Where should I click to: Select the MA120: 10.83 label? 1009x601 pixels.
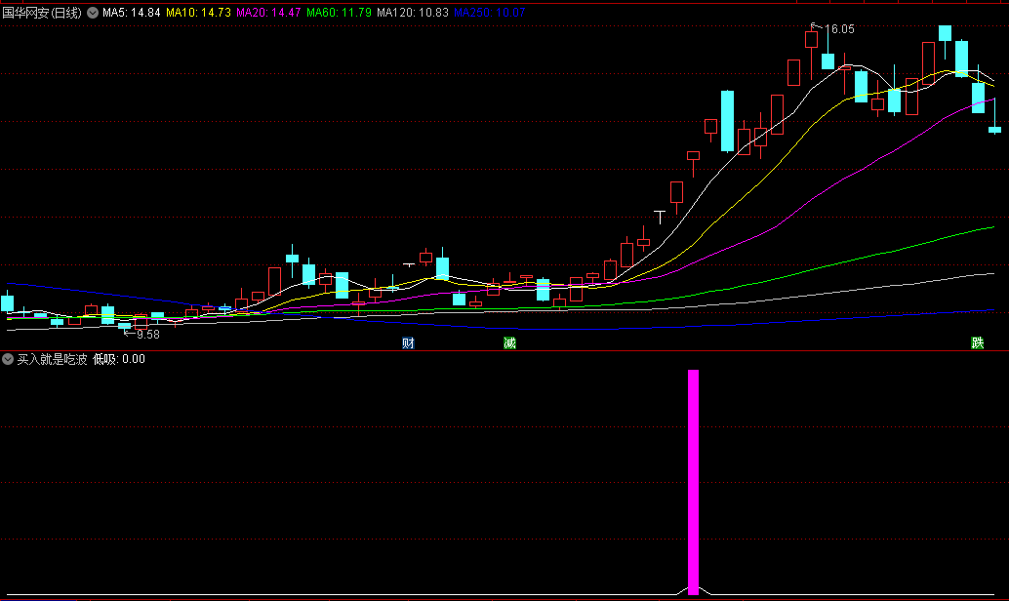(x=413, y=13)
